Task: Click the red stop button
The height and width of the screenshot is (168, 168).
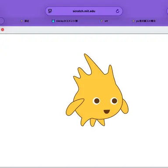Action: [3, 30]
